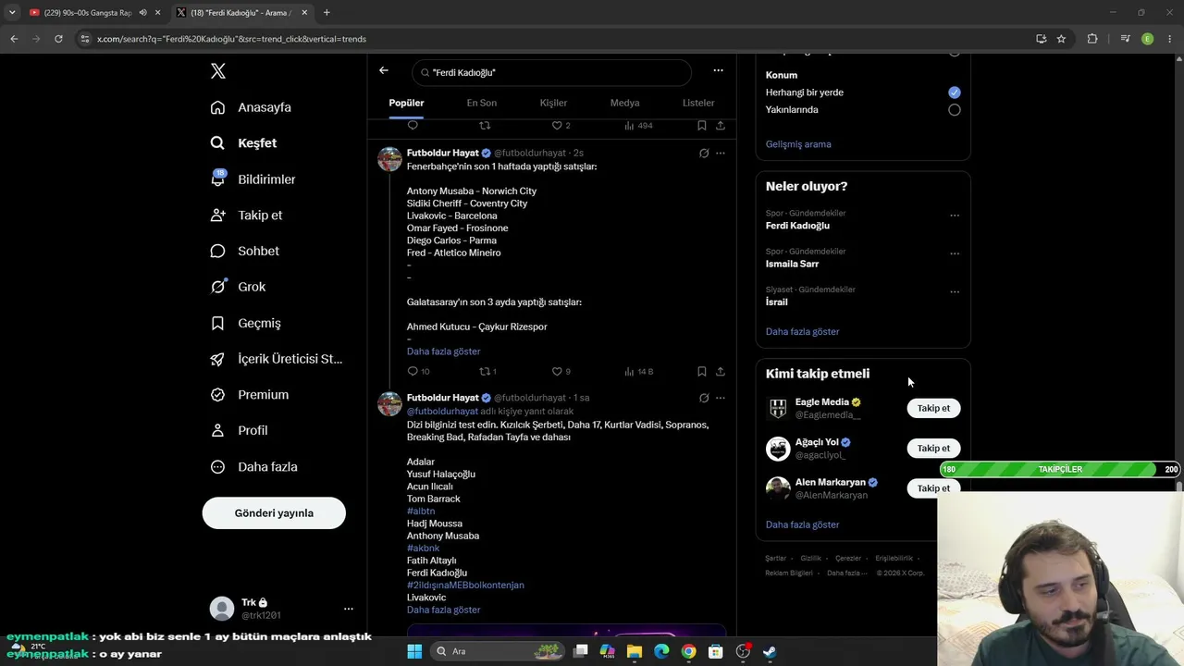Image resolution: width=1184 pixels, height=666 pixels.
Task: Open Futboldur Hayat avatar on the 2s tweet
Action: coord(389,159)
